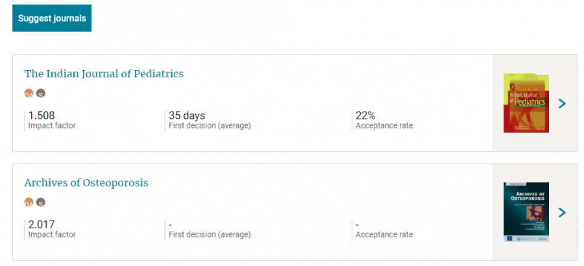Click the Suggest journals button
This screenshot has height=266, width=584.
click(52, 18)
